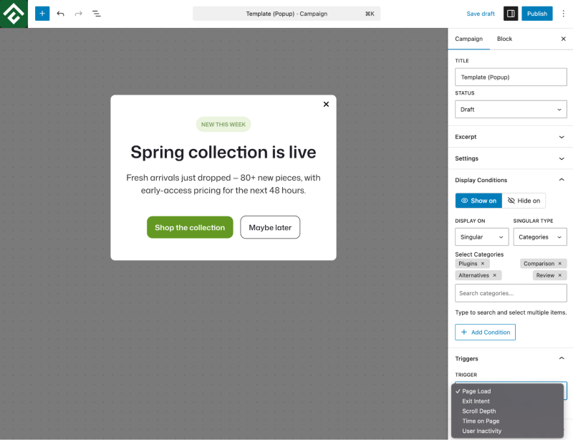Screen dimensions: 573x440
Task: Click the Review category tag label
Action: 545,275
